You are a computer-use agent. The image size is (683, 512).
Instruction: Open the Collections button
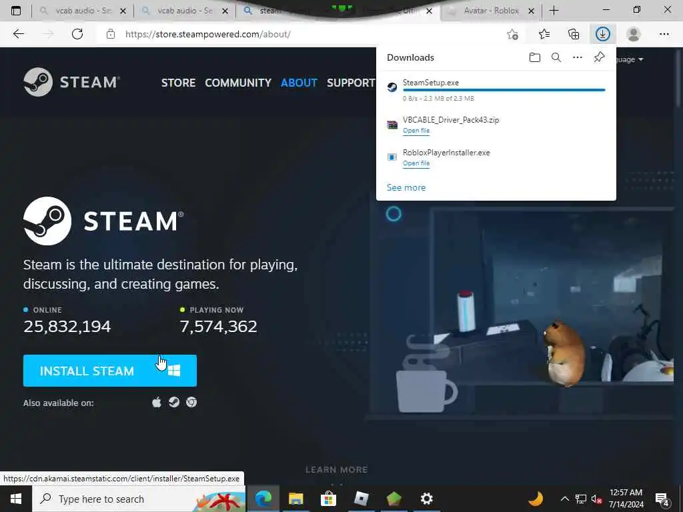(x=574, y=34)
